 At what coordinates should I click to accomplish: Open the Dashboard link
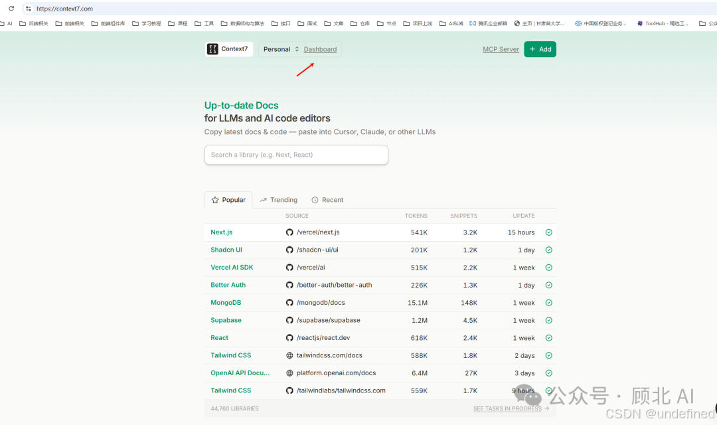(x=320, y=49)
